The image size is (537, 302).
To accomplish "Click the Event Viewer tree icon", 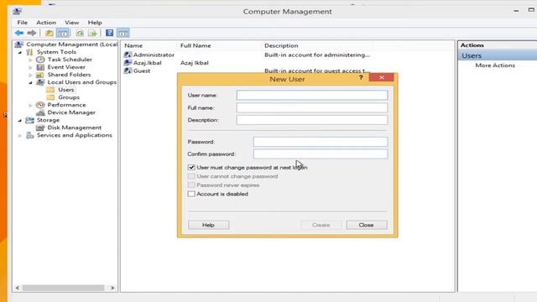I will tap(40, 67).
